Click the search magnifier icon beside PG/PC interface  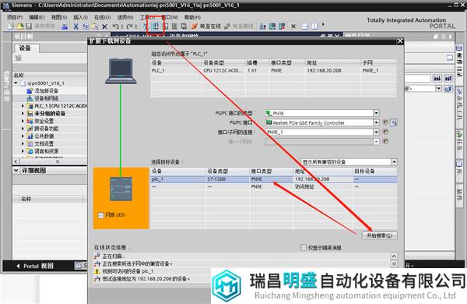pyautogui.click(x=394, y=122)
